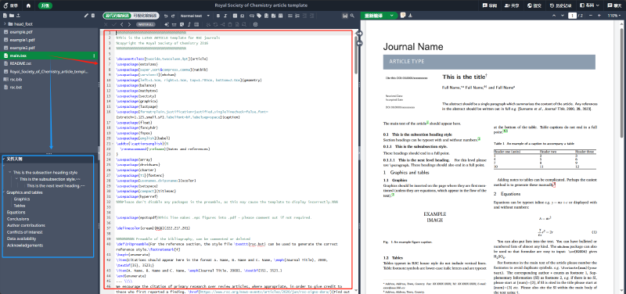
Task: Delete selected file with trash icon
Action: click(93, 16)
